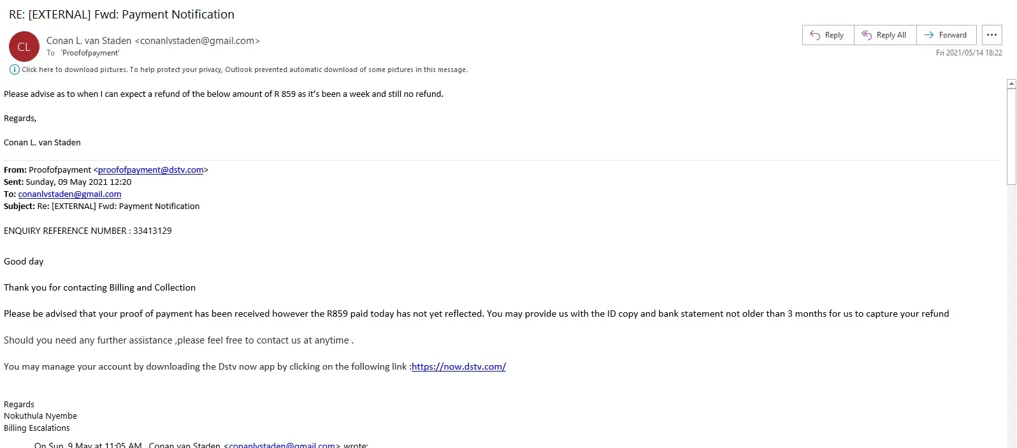Open the more actions ellipsis menu
This screenshot has width=1017, height=448.
[x=992, y=35]
